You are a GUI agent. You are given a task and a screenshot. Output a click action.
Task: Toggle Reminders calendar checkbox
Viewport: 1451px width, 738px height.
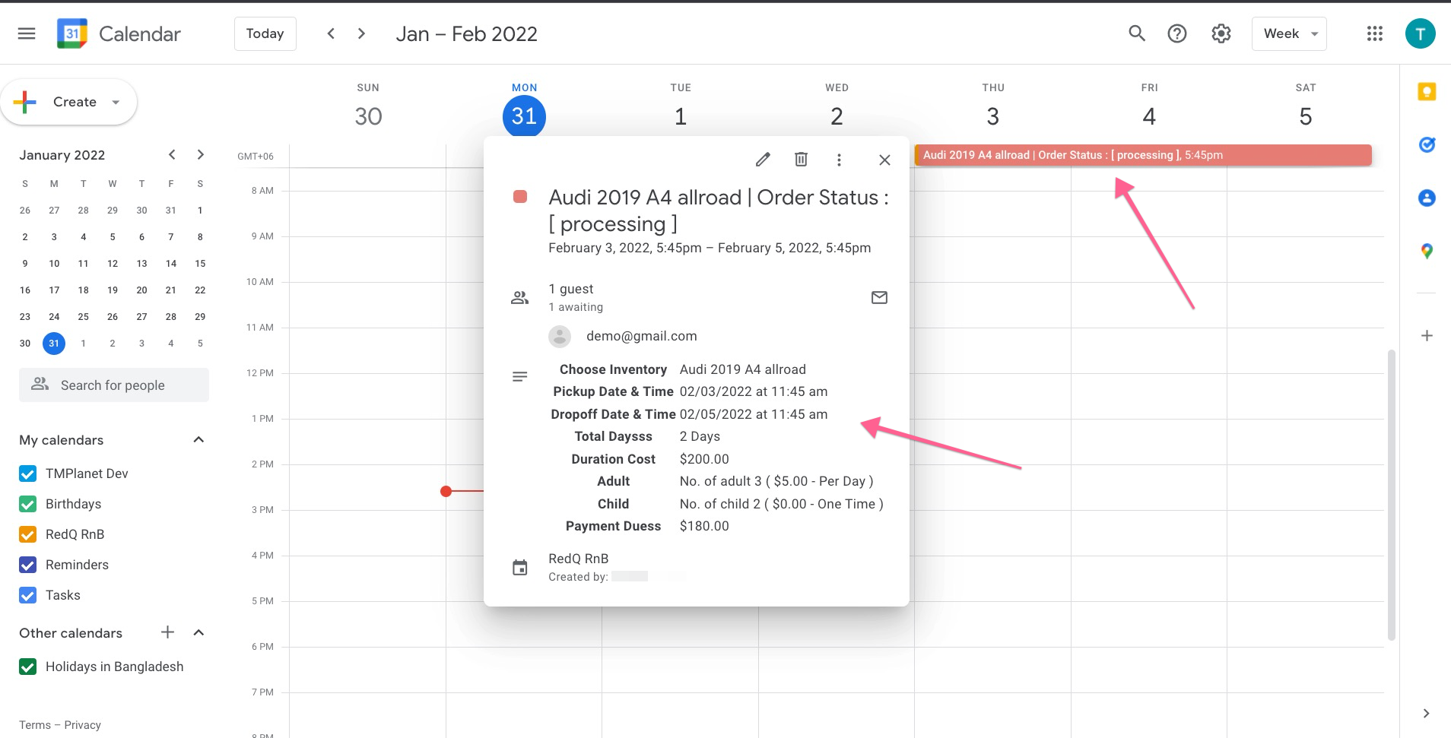27,565
